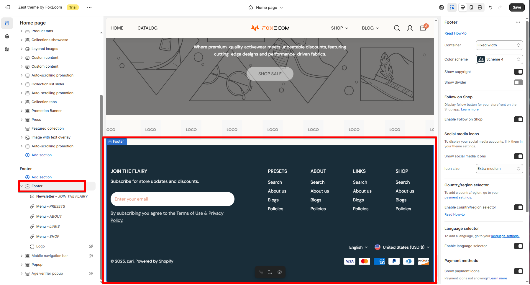This screenshot has height=285, width=530.
Task: Open Theme settings gear icon
Action: [x=7, y=36]
